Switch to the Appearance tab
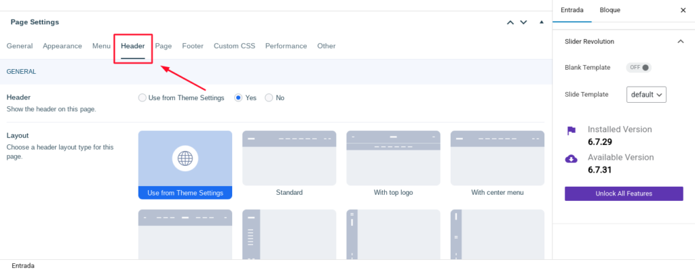 pos(62,46)
